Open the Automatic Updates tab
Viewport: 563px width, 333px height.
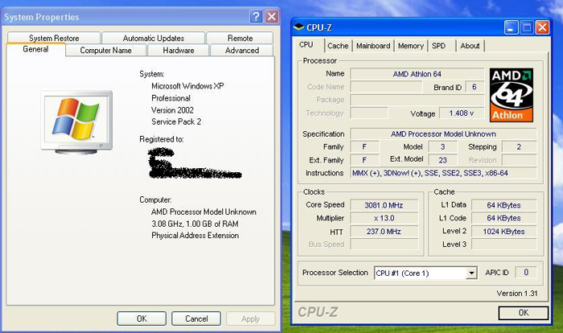(154, 38)
